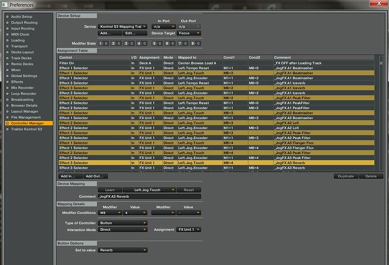Open the Effects preferences section
Screen dimensions: 389x265
coord(17,82)
